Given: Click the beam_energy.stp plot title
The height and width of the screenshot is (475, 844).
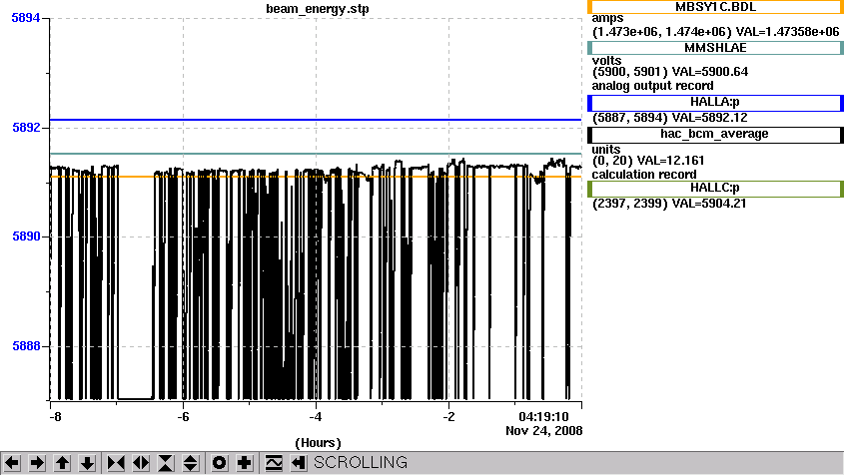Looking at the screenshot, I should click(x=318, y=9).
